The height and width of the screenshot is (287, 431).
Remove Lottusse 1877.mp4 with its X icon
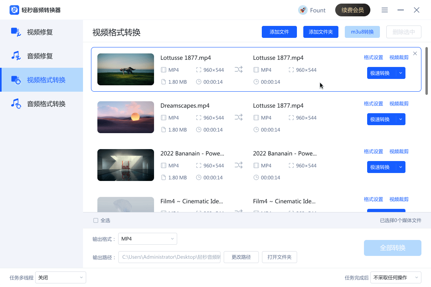click(415, 53)
